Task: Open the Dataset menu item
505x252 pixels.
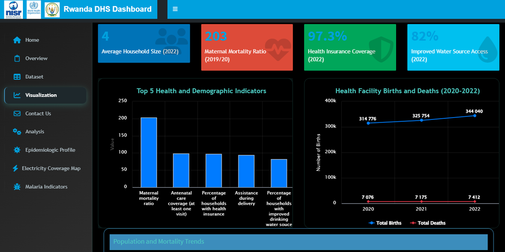Action: point(45,77)
